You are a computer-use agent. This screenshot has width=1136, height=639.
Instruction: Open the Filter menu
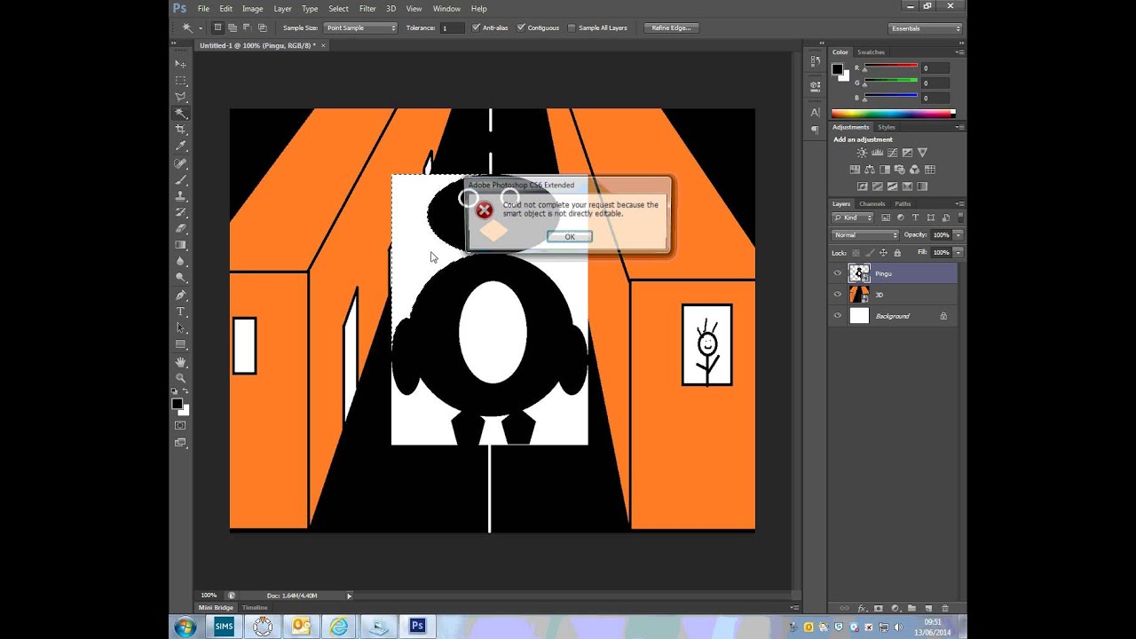367,9
